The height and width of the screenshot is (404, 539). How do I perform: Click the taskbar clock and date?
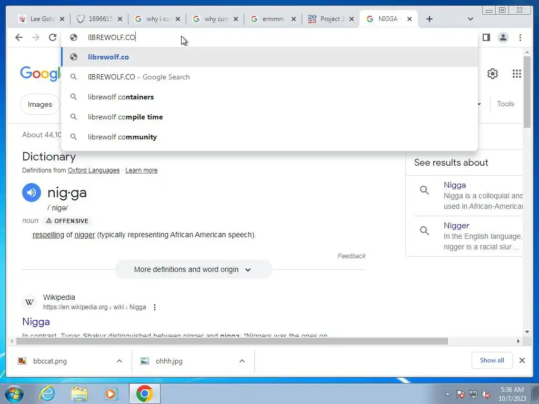point(512,394)
